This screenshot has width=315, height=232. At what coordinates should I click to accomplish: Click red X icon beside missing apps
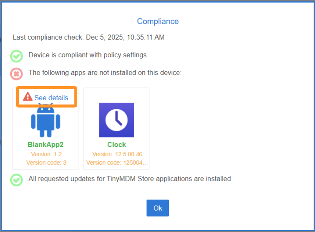[x=16, y=73]
